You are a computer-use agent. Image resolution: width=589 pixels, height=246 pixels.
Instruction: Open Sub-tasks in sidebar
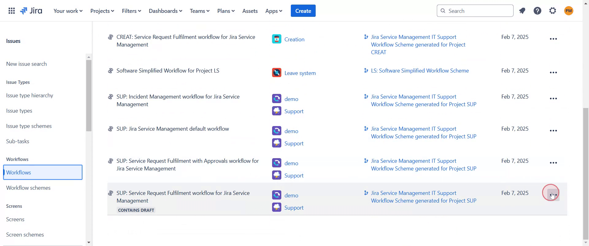(17, 141)
